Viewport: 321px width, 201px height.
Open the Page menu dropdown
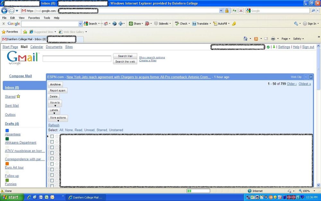point(286,39)
